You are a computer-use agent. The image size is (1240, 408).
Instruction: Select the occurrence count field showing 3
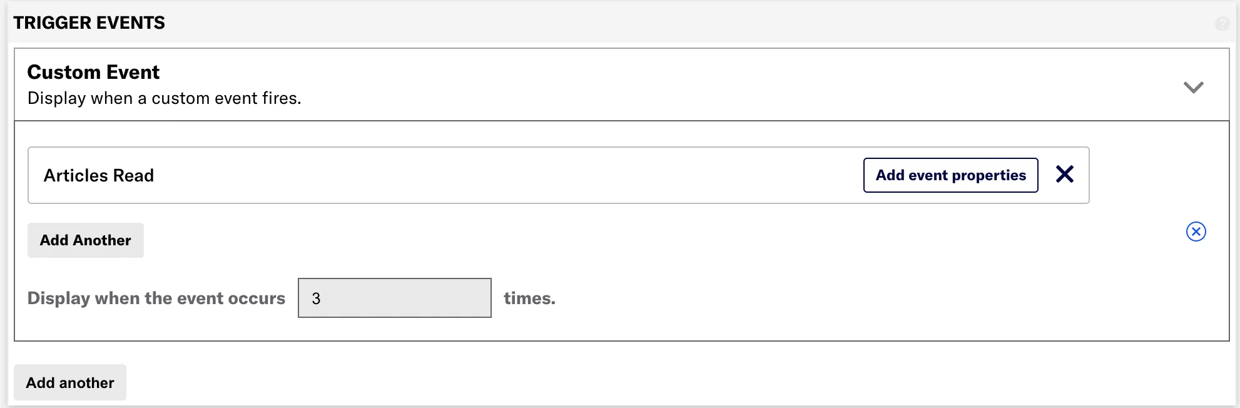[394, 298]
